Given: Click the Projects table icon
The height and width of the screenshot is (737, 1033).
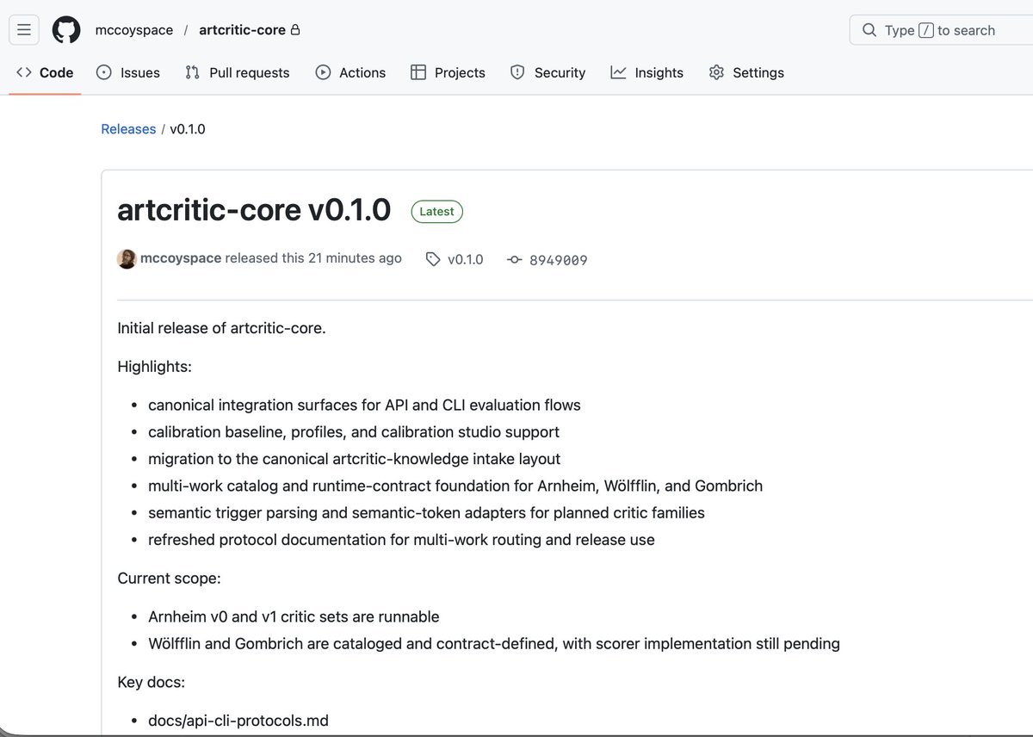Looking at the screenshot, I should point(418,72).
